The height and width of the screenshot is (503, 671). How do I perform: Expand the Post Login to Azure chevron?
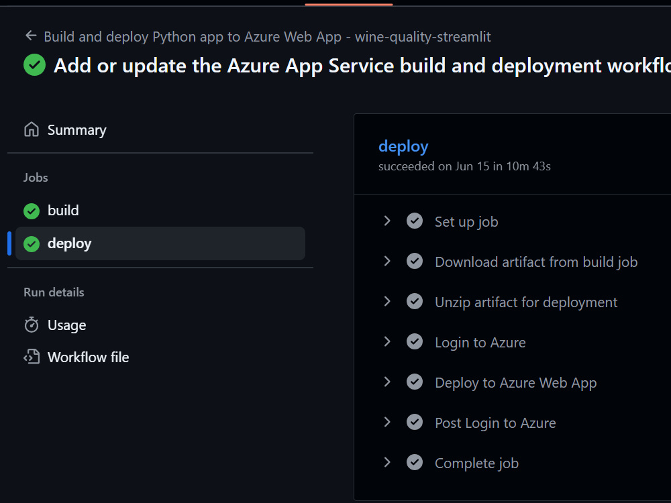pos(387,422)
